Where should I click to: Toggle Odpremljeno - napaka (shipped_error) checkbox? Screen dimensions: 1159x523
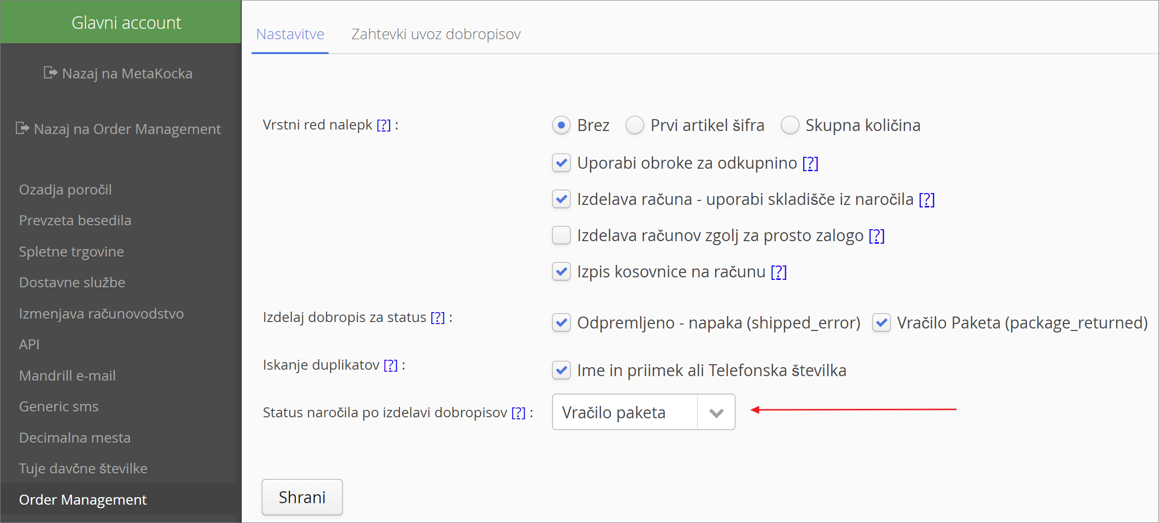point(561,323)
